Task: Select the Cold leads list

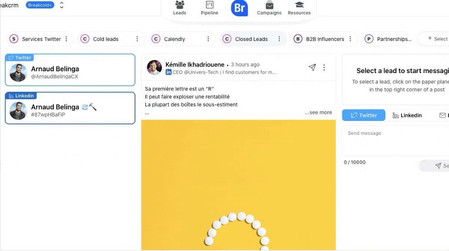Action: (x=105, y=39)
